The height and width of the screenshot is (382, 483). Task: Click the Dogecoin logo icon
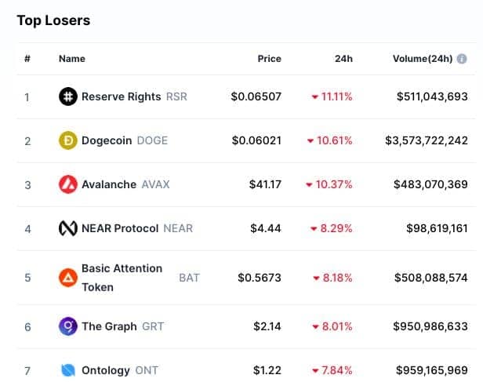coord(67,140)
